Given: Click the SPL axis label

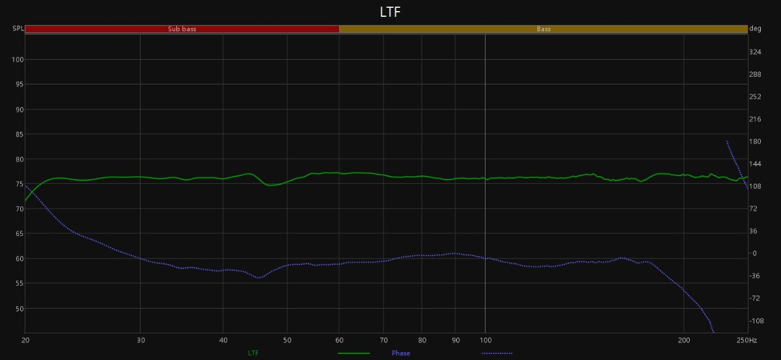Looking at the screenshot, I should click(18, 29).
